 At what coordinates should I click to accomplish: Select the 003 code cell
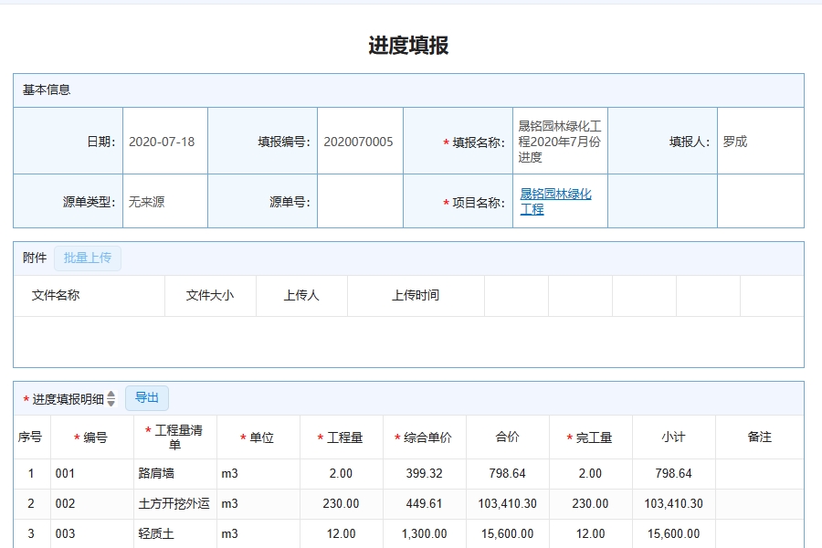[92, 533]
